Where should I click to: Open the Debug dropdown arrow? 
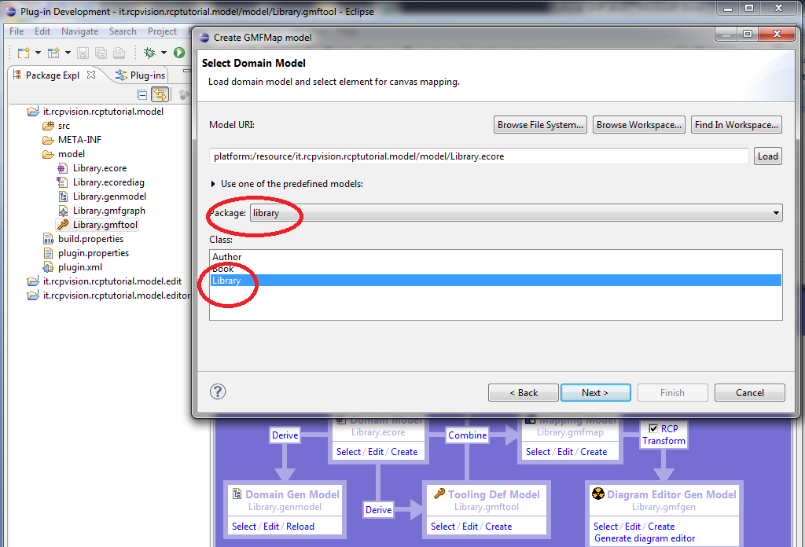tap(164, 53)
